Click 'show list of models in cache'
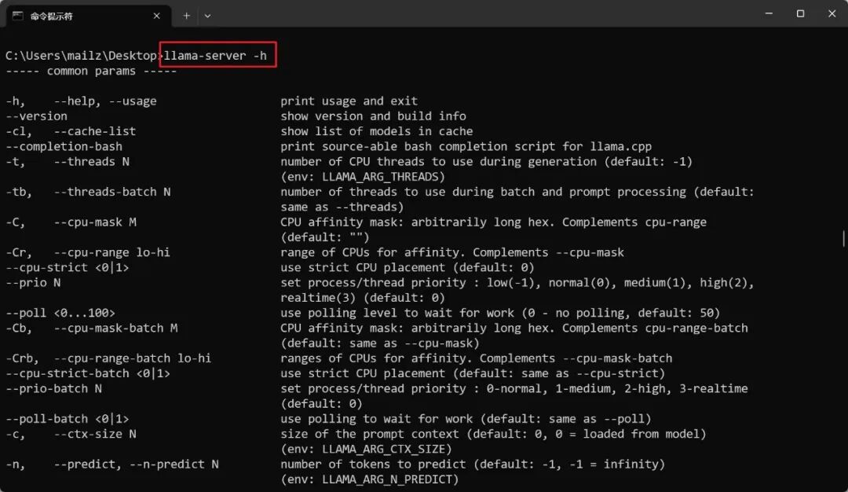Image resolution: width=848 pixels, height=492 pixels. 376,131
